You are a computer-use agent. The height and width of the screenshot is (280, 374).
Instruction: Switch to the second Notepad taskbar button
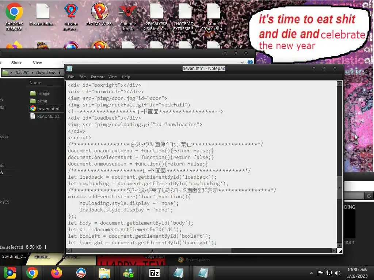(203, 273)
